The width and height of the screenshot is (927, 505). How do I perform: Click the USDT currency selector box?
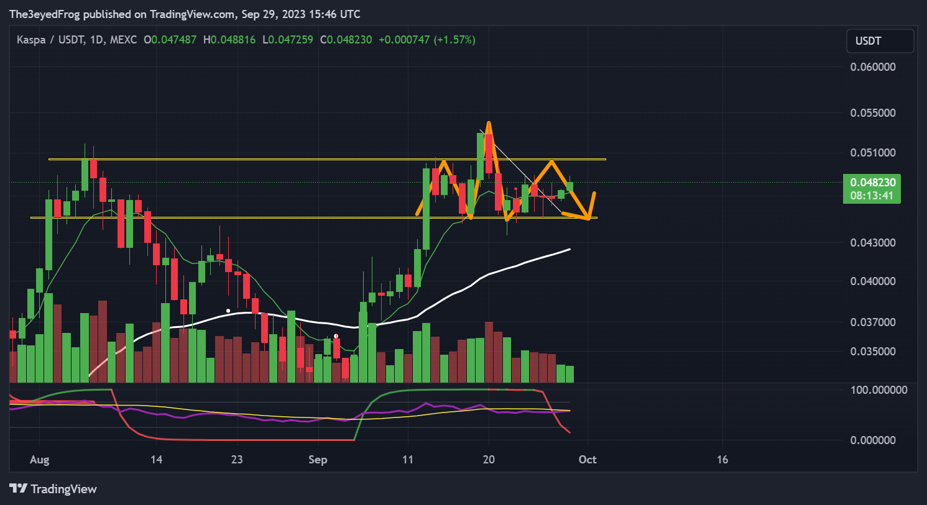click(880, 41)
